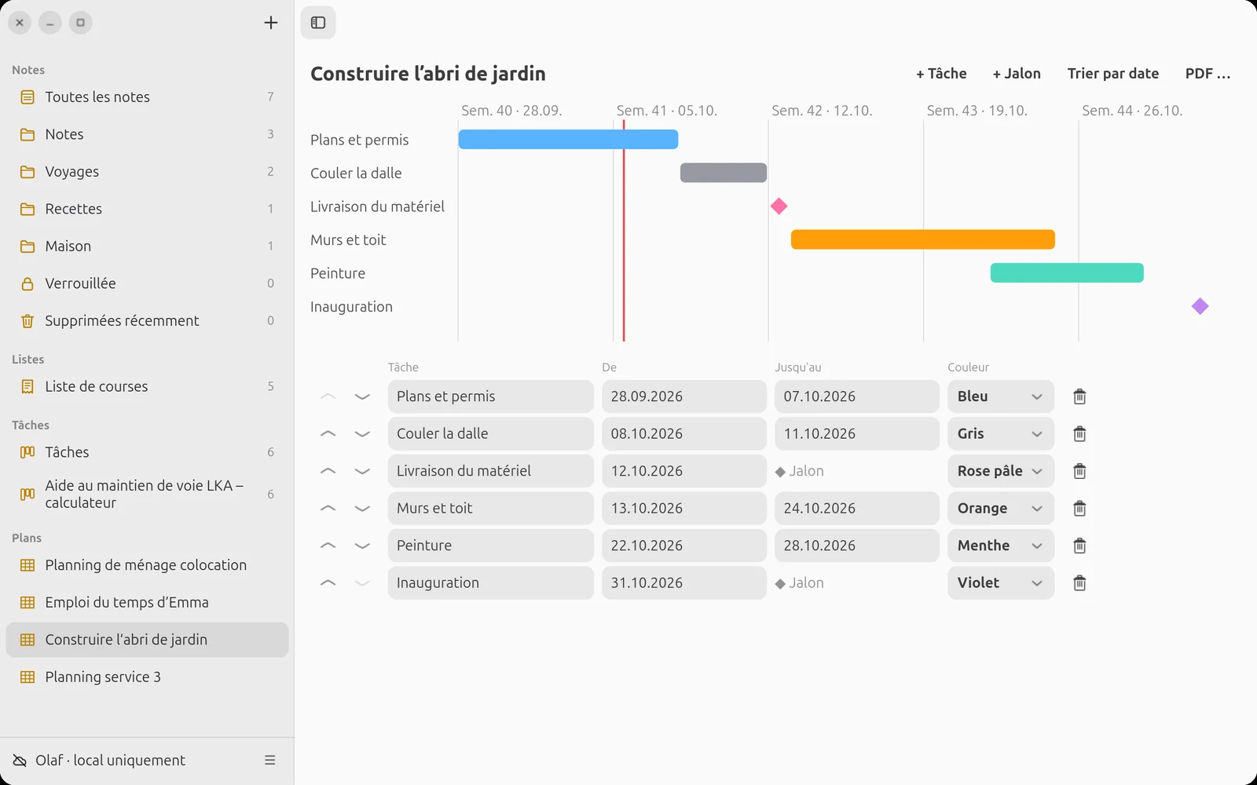The image size is (1257, 785).
Task: Delete the Inauguration milestone
Action: 1079,583
